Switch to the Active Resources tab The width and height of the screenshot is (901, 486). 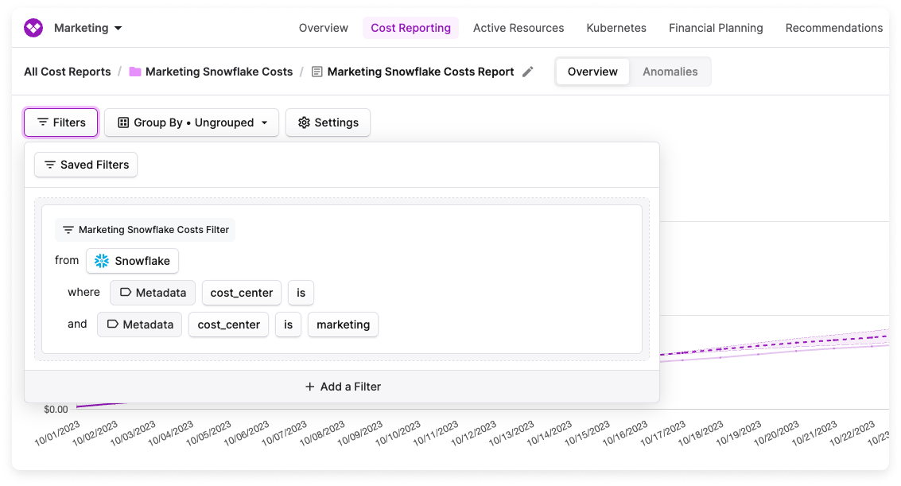click(x=518, y=28)
